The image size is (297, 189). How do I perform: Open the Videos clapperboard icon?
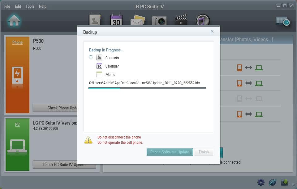[181, 20]
